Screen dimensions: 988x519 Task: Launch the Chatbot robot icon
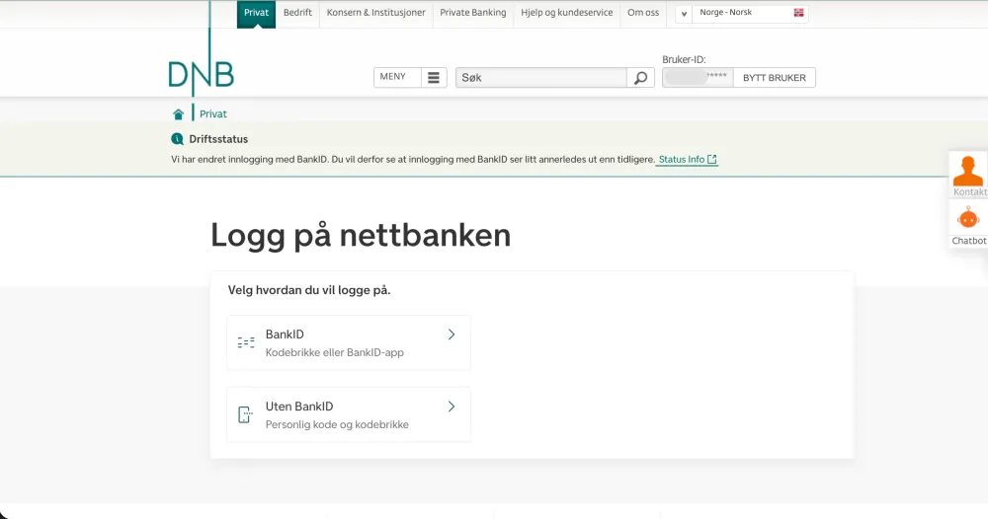(x=968, y=219)
